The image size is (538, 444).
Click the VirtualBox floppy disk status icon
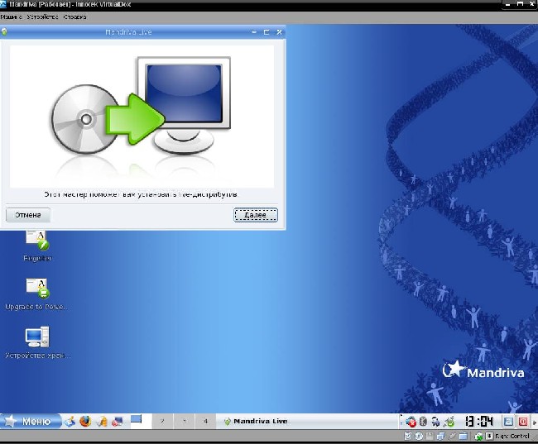[430, 437]
